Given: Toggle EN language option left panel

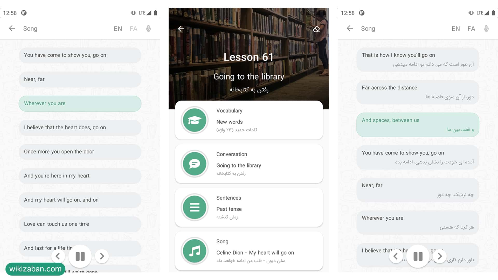Looking at the screenshot, I should [118, 28].
